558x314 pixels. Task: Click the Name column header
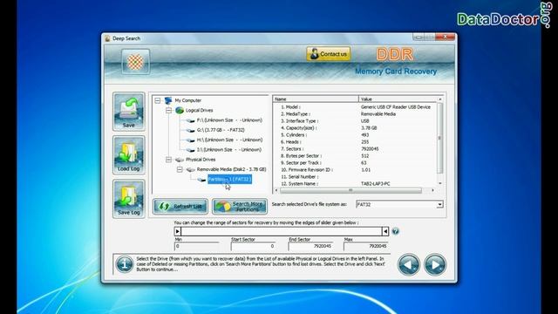coord(316,99)
